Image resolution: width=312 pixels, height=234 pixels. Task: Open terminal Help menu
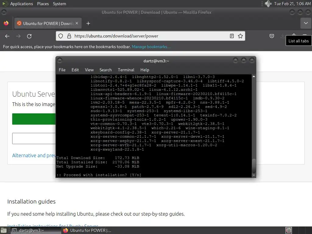coord(145,70)
